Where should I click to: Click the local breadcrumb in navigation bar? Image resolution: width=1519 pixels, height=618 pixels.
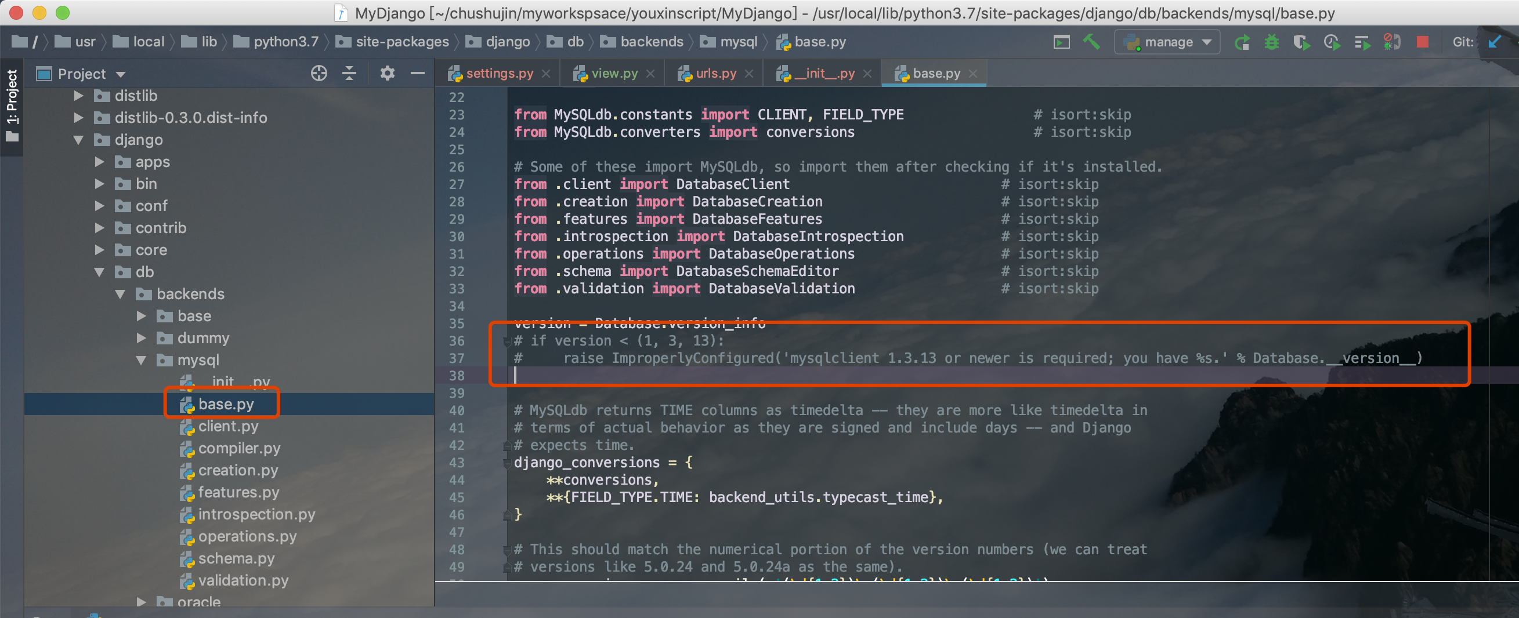point(139,42)
